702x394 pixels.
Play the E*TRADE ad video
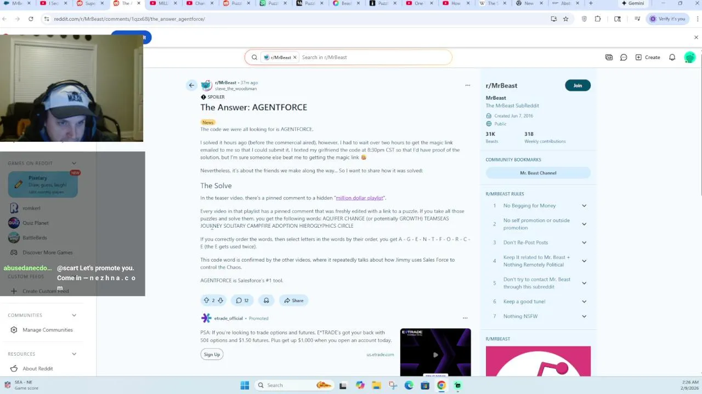[435, 354]
